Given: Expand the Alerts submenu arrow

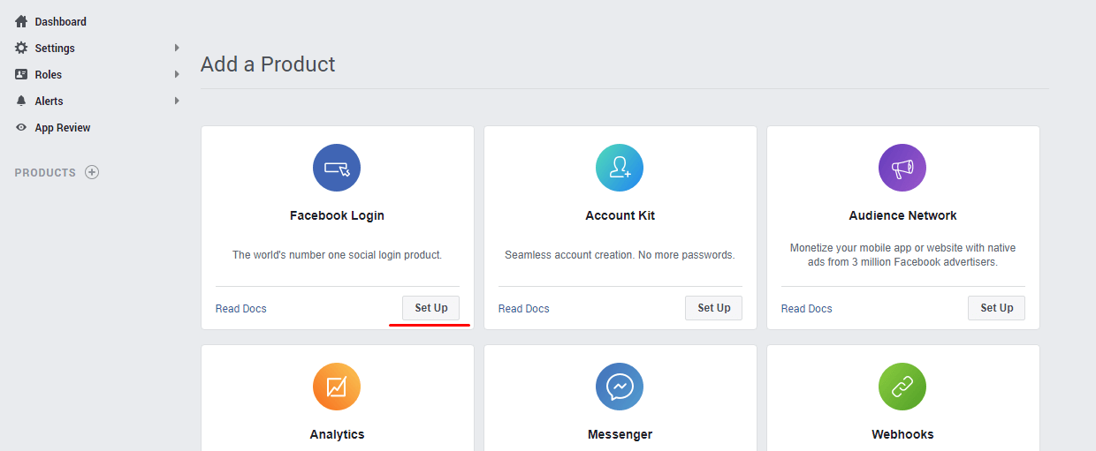Looking at the screenshot, I should pos(177,101).
